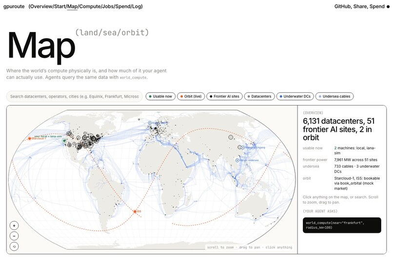Click the '6,131 datacenters, 51 frontier AI sites' headline

pyautogui.click(x=338, y=129)
